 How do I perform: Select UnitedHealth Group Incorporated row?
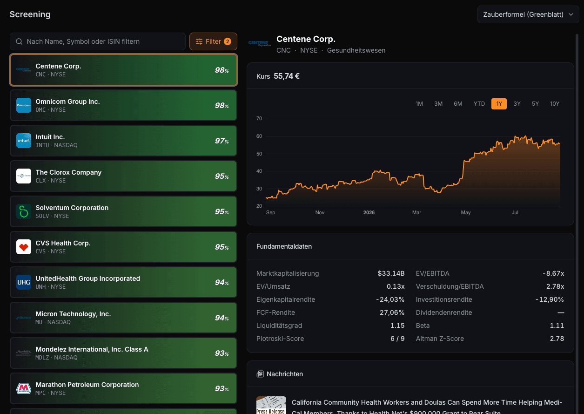coord(123,282)
